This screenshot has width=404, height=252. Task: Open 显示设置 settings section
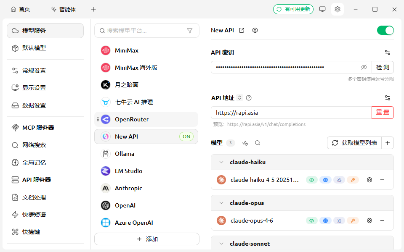(x=45, y=88)
